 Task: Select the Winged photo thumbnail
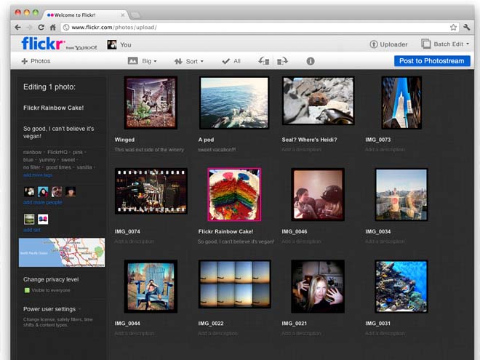click(151, 103)
